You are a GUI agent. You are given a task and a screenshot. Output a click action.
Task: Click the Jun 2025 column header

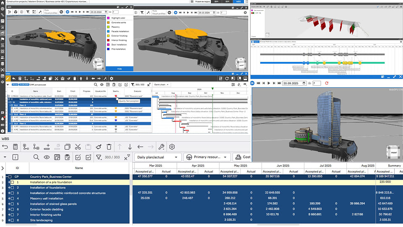[x=283, y=166]
